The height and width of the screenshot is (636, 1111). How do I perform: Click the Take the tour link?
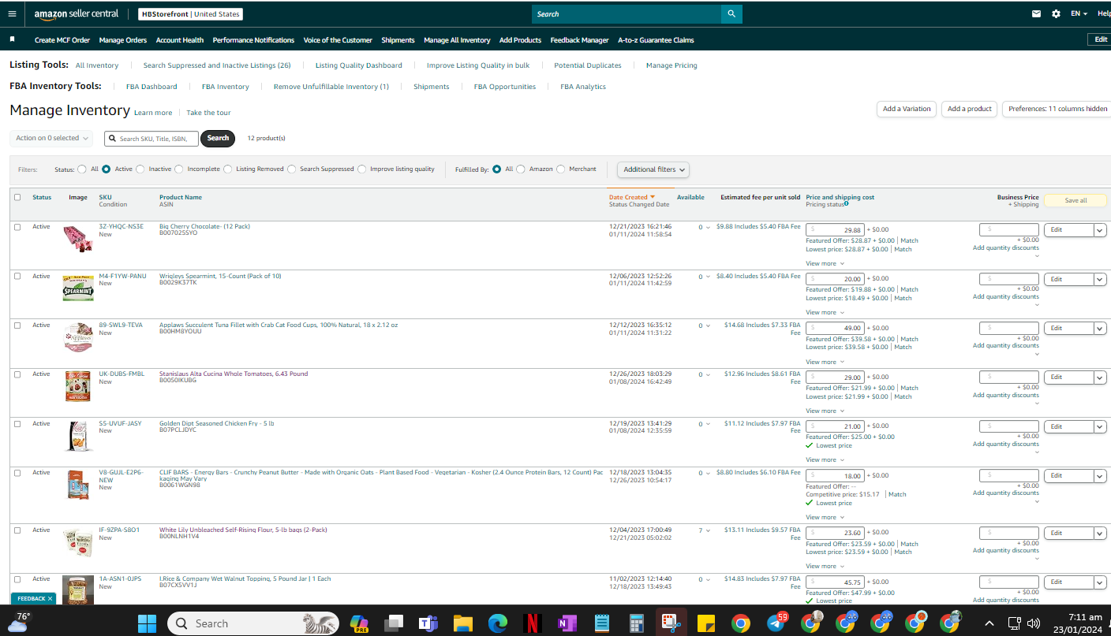208,113
